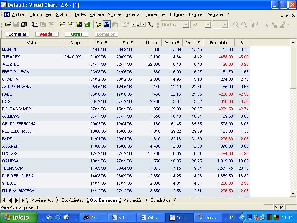
Task: Click the vertical scrollbar thumb
Action: coord(293,67)
